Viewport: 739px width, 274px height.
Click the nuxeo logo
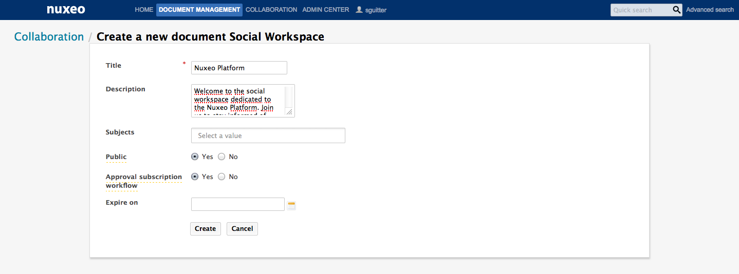66,10
